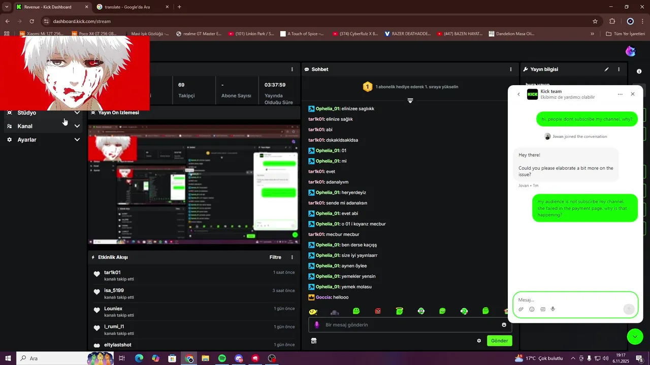Click the 1 abonelik hediye leaderboard banner

(x=410, y=87)
